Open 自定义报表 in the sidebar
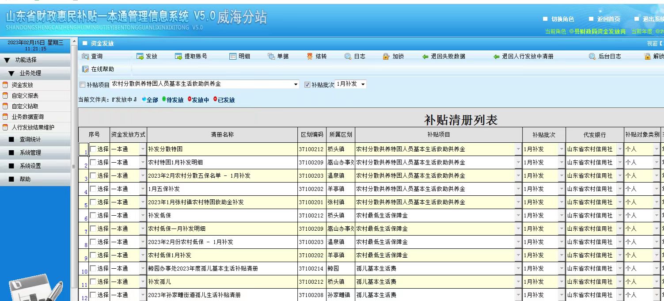The height and width of the screenshot is (301, 664). (25, 95)
